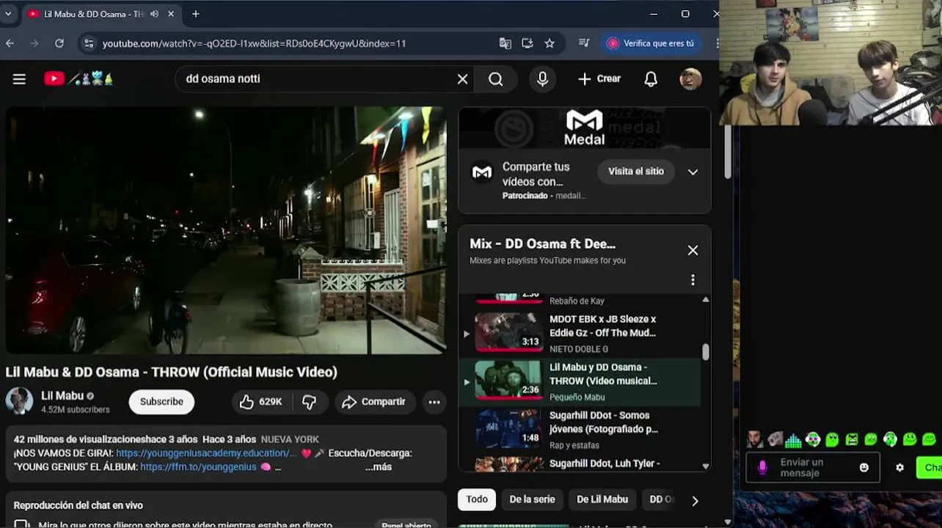Screen dimensions: 942x528
Task: Visit the Medal sponsor site
Action: click(x=636, y=172)
